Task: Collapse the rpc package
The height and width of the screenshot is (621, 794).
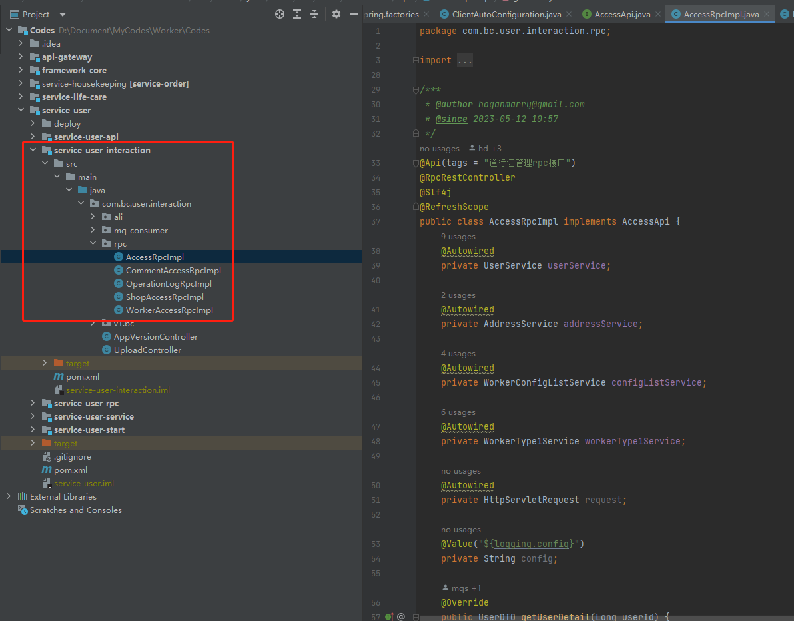Action: click(x=93, y=243)
